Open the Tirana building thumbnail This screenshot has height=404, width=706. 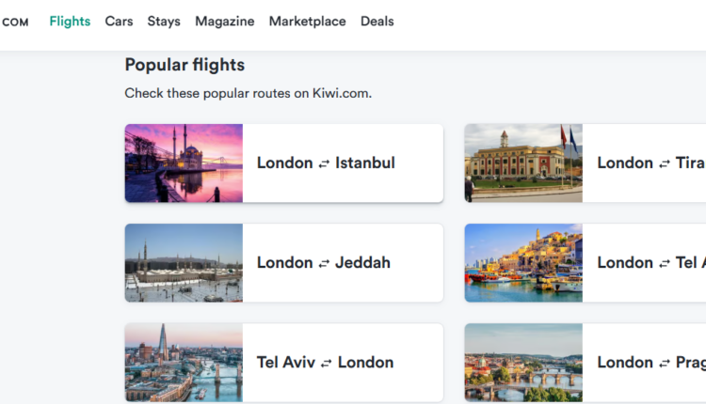pos(523,163)
